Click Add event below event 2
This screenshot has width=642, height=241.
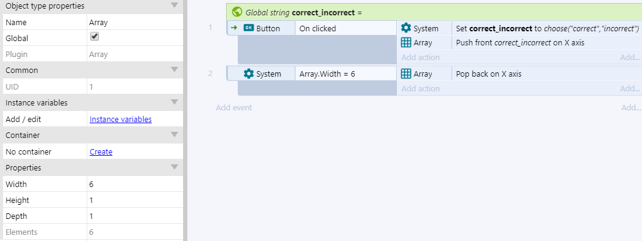pos(234,107)
